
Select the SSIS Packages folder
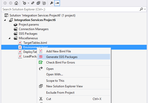[x=28, y=34]
